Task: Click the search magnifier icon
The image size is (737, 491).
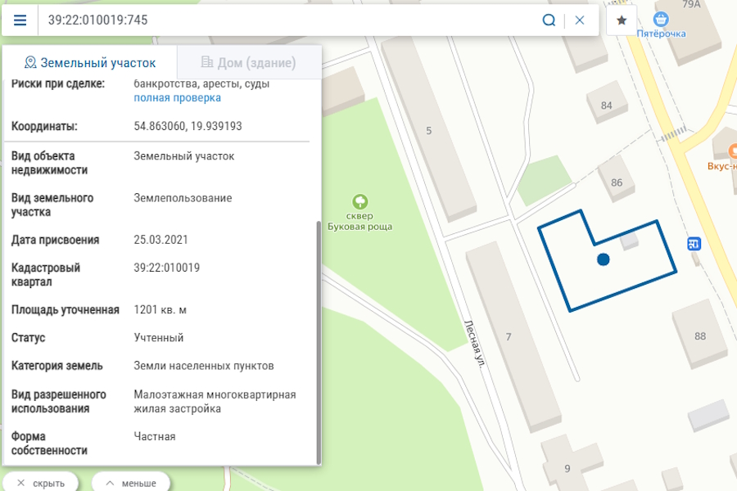Action: [x=549, y=20]
